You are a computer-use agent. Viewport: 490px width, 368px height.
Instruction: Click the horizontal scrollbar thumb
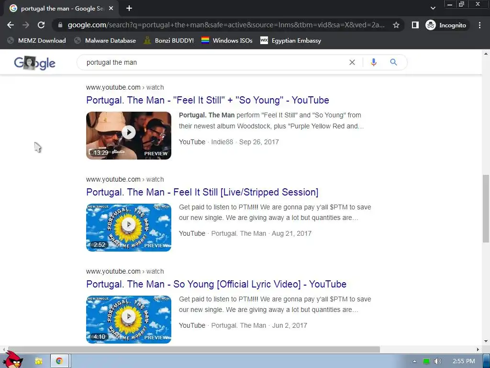194,349
